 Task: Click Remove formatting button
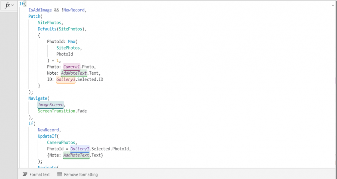pyautogui.click(x=78, y=174)
